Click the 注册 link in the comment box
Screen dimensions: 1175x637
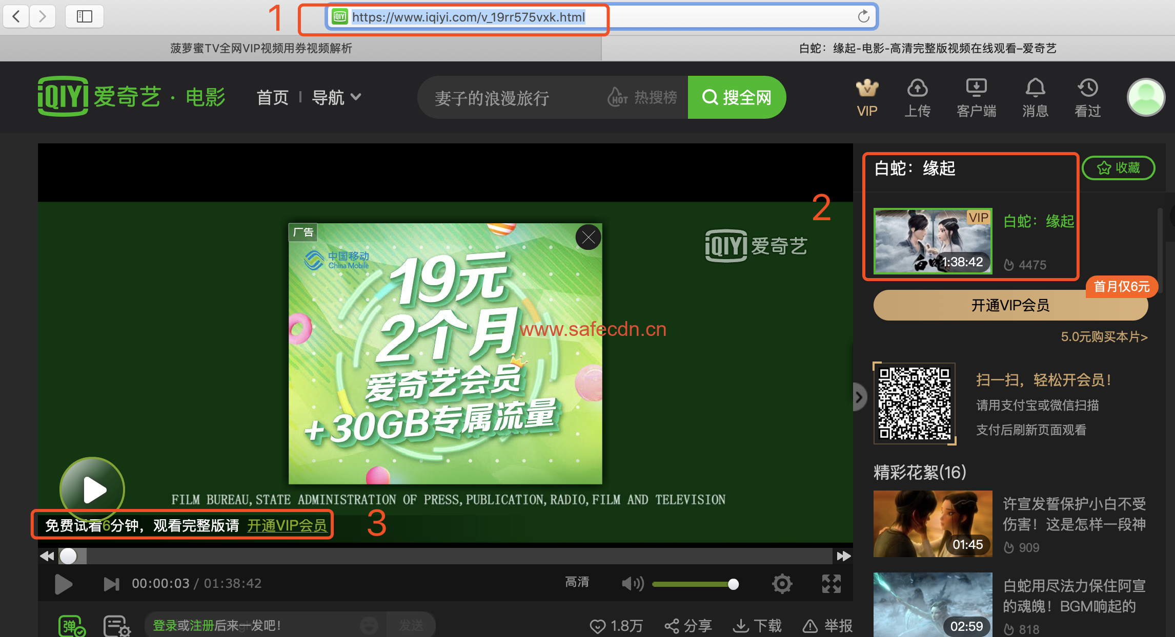[x=201, y=626]
